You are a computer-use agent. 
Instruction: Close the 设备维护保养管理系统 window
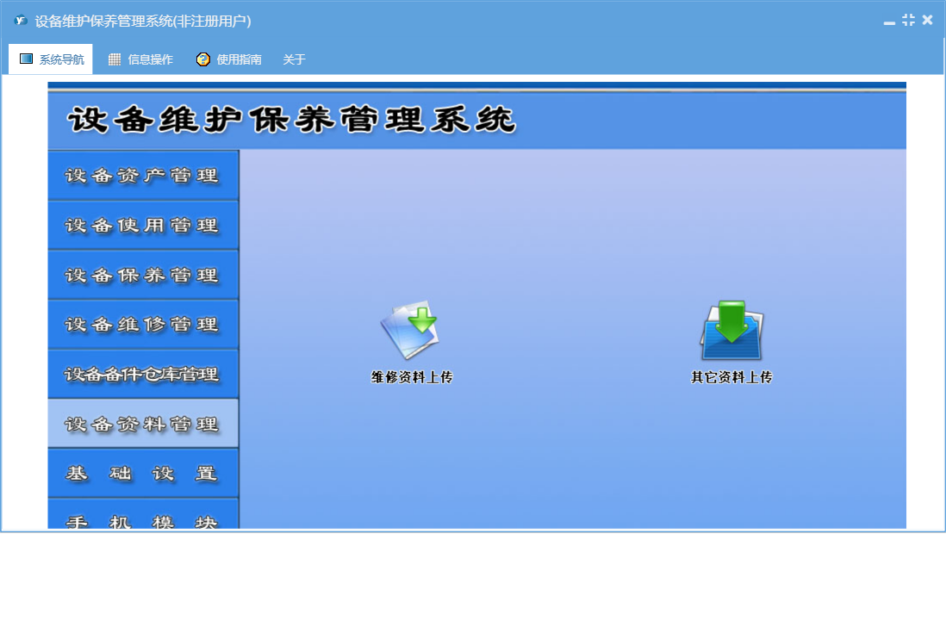(x=928, y=20)
